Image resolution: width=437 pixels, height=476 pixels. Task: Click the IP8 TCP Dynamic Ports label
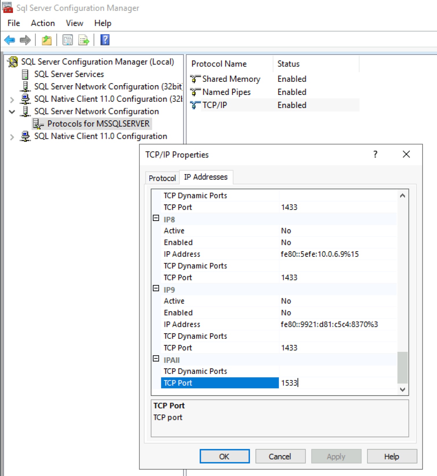pos(195,266)
